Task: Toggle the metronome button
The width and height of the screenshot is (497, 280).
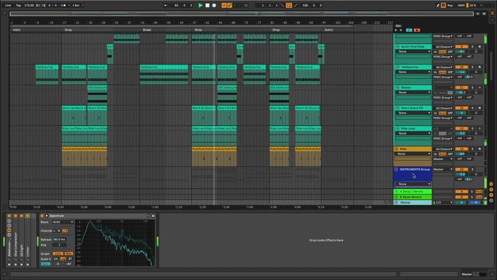Action: point(64,5)
